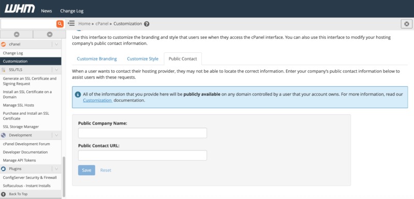Open Purchase and Install an SSL Certificate
Screen dimensions: 414x199
coord(26,116)
